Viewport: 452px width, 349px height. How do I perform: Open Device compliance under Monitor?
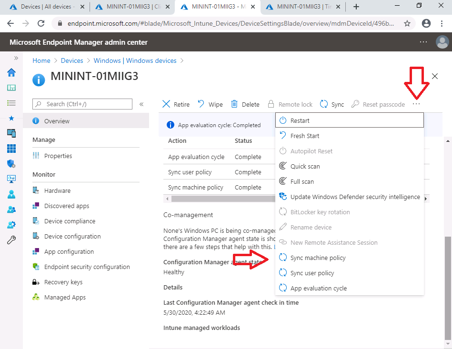(86, 221)
